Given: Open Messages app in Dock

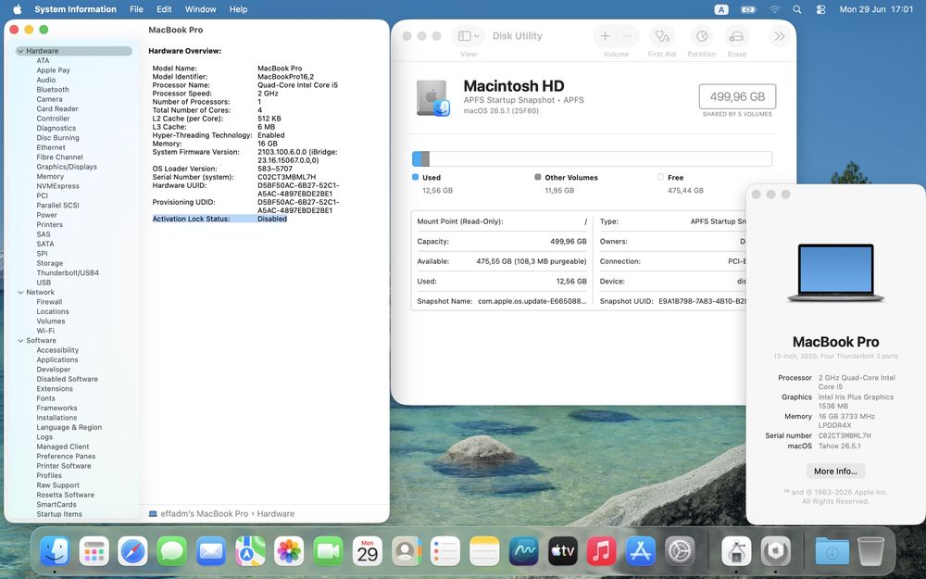Looking at the screenshot, I should (172, 551).
